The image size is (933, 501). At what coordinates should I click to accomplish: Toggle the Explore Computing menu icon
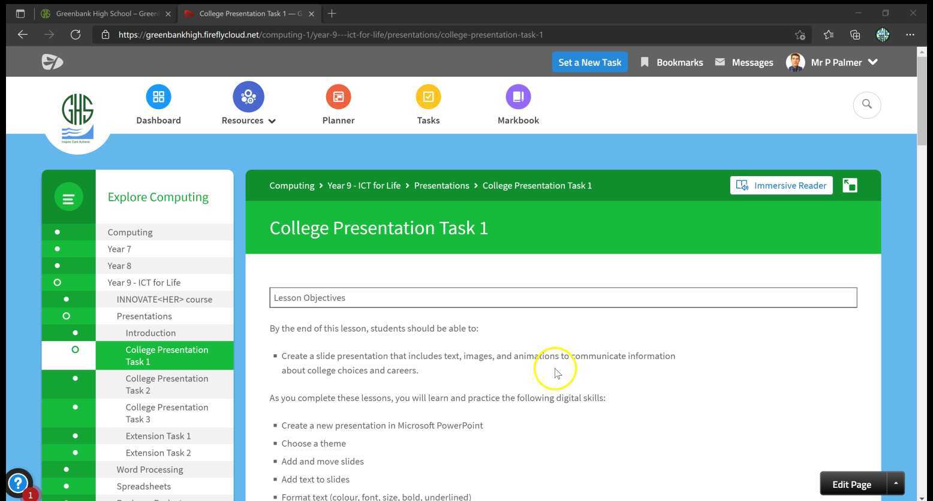click(68, 197)
